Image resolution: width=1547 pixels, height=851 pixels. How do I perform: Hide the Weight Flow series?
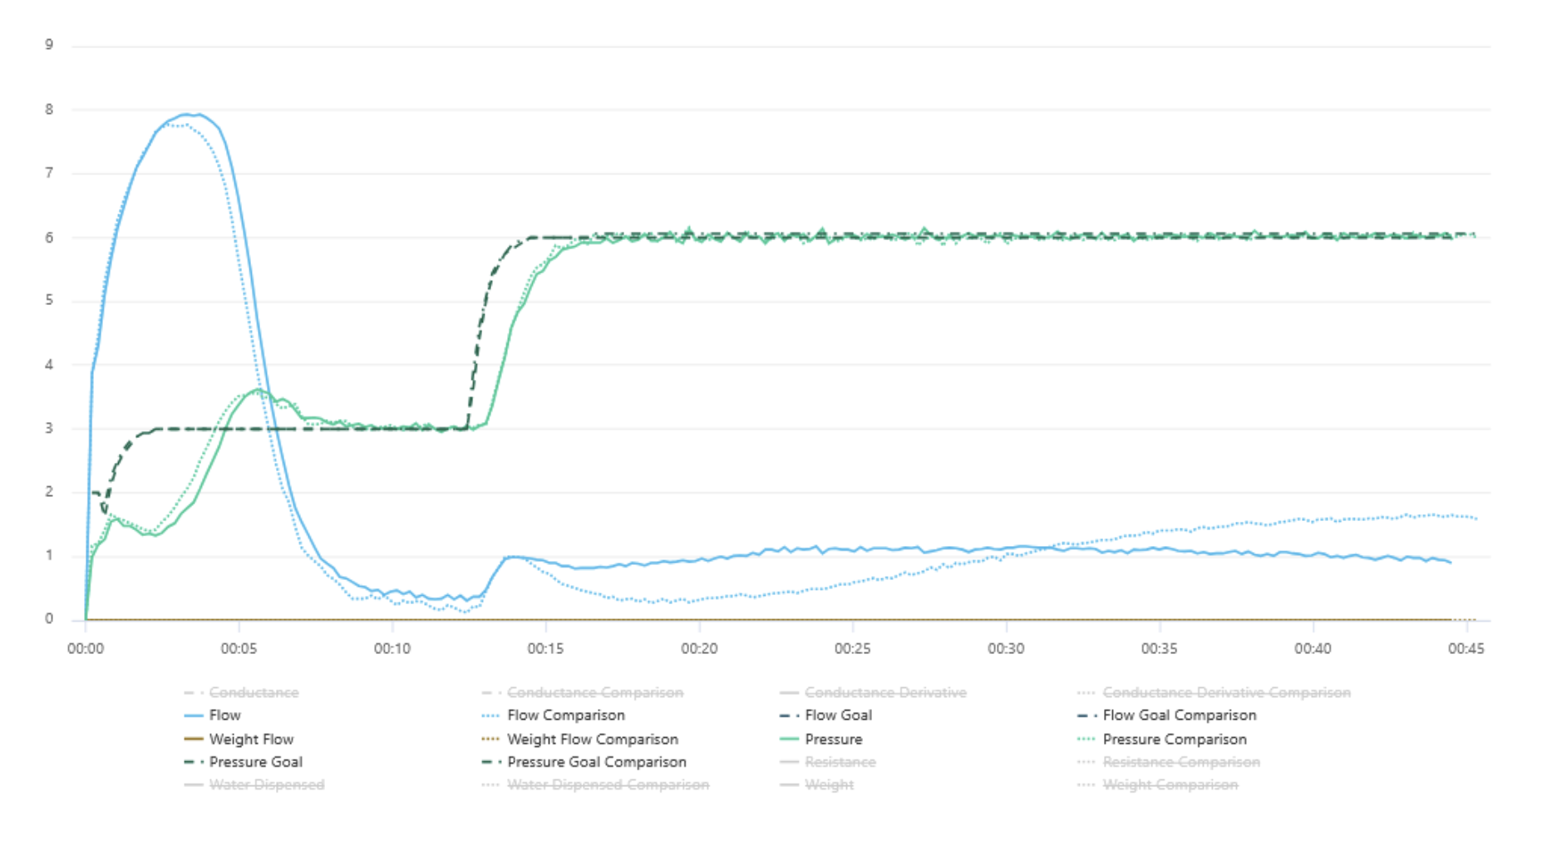point(239,739)
